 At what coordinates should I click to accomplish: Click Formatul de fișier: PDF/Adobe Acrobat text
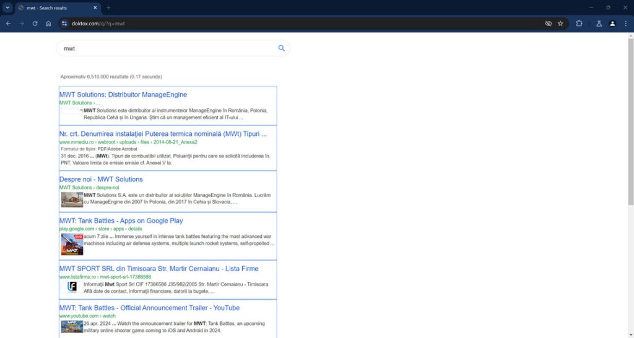click(x=99, y=150)
